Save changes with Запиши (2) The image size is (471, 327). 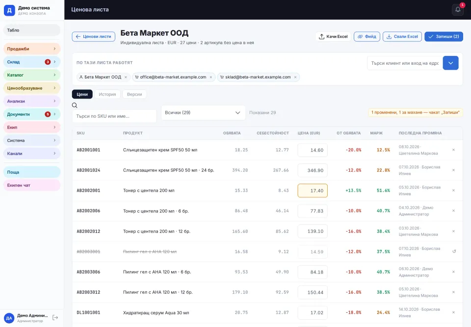click(x=444, y=36)
